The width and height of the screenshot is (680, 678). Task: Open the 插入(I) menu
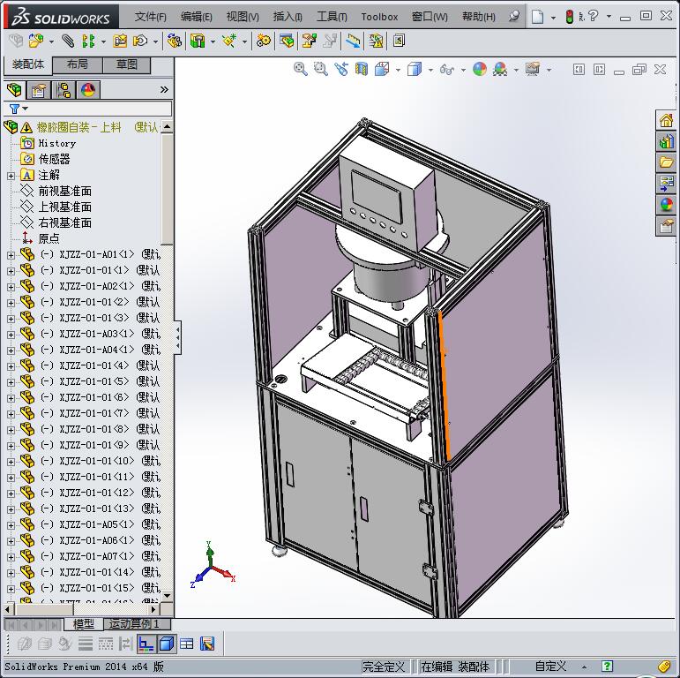click(x=288, y=17)
